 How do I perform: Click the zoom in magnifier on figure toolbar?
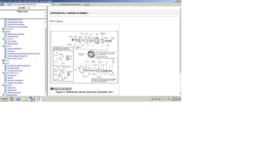(56, 89)
